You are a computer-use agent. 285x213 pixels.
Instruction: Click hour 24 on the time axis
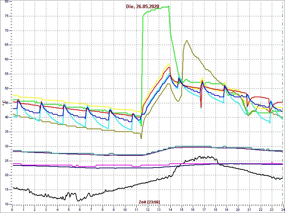283,209
